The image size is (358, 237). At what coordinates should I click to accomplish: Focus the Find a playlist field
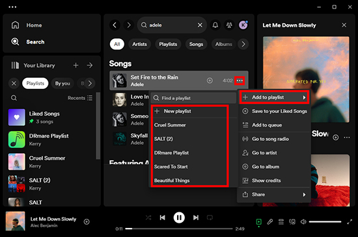pos(193,98)
